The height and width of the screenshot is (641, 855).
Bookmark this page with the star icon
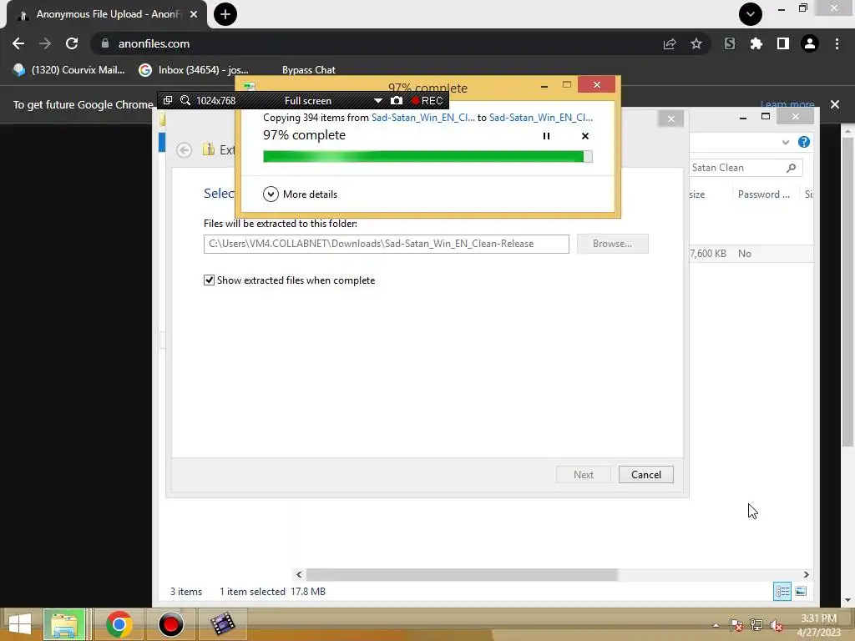(x=696, y=43)
